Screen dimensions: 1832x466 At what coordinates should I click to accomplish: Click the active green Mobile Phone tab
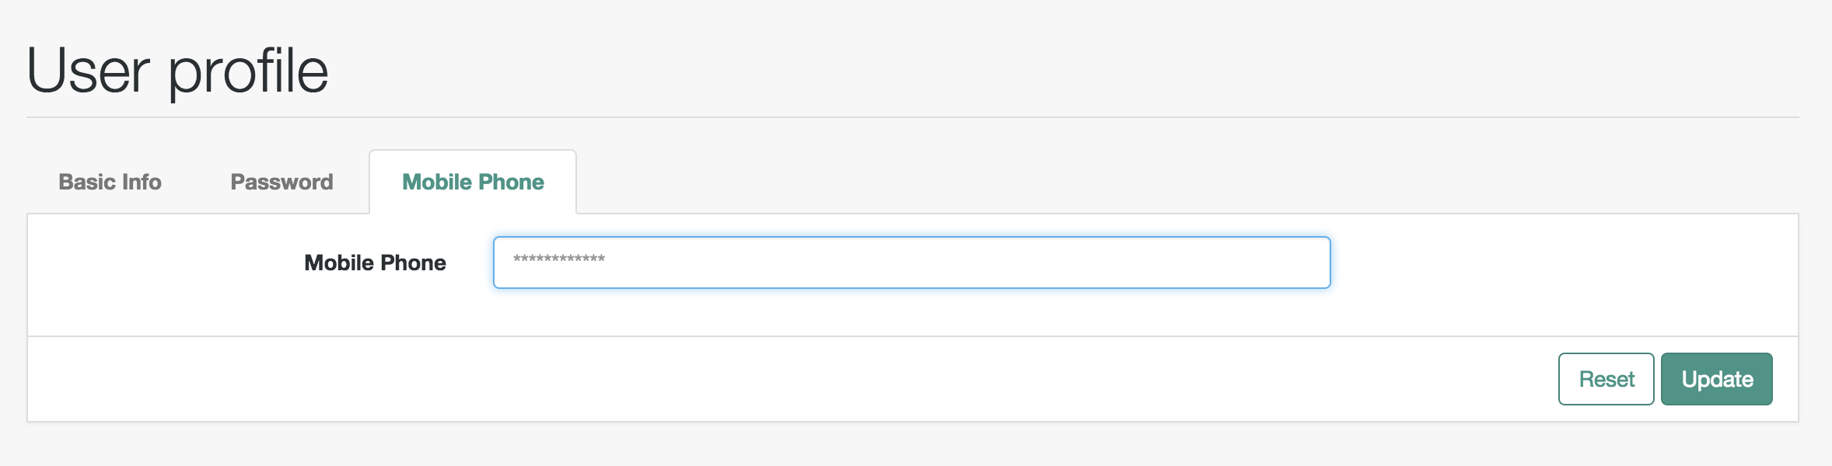(473, 182)
